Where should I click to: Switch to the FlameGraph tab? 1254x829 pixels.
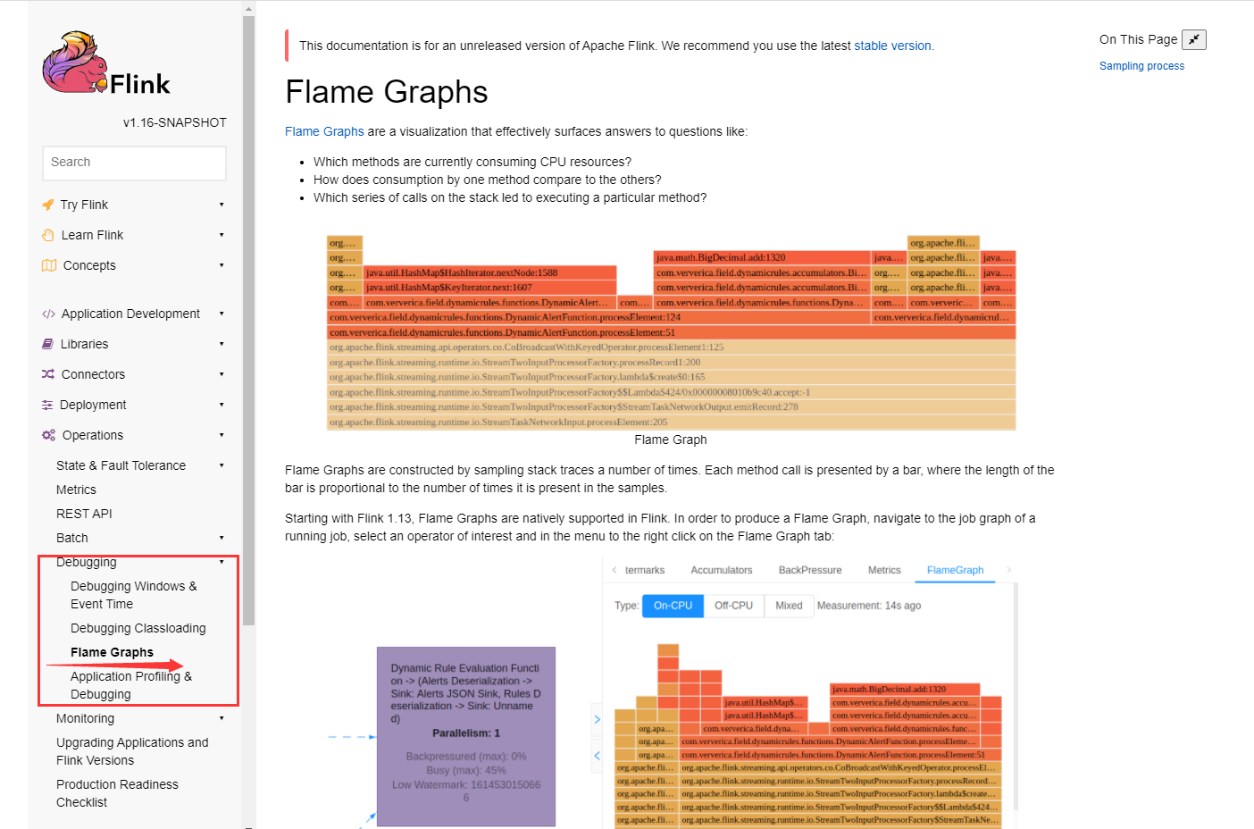click(955, 570)
